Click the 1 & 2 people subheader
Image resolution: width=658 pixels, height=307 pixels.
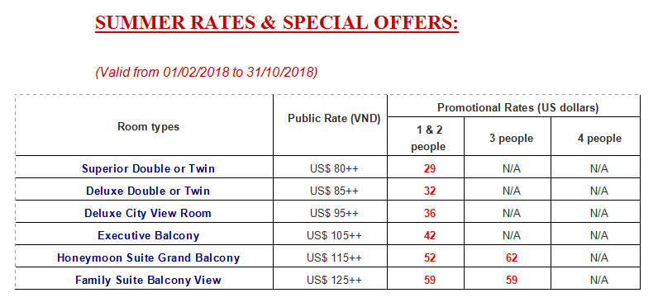pos(428,138)
